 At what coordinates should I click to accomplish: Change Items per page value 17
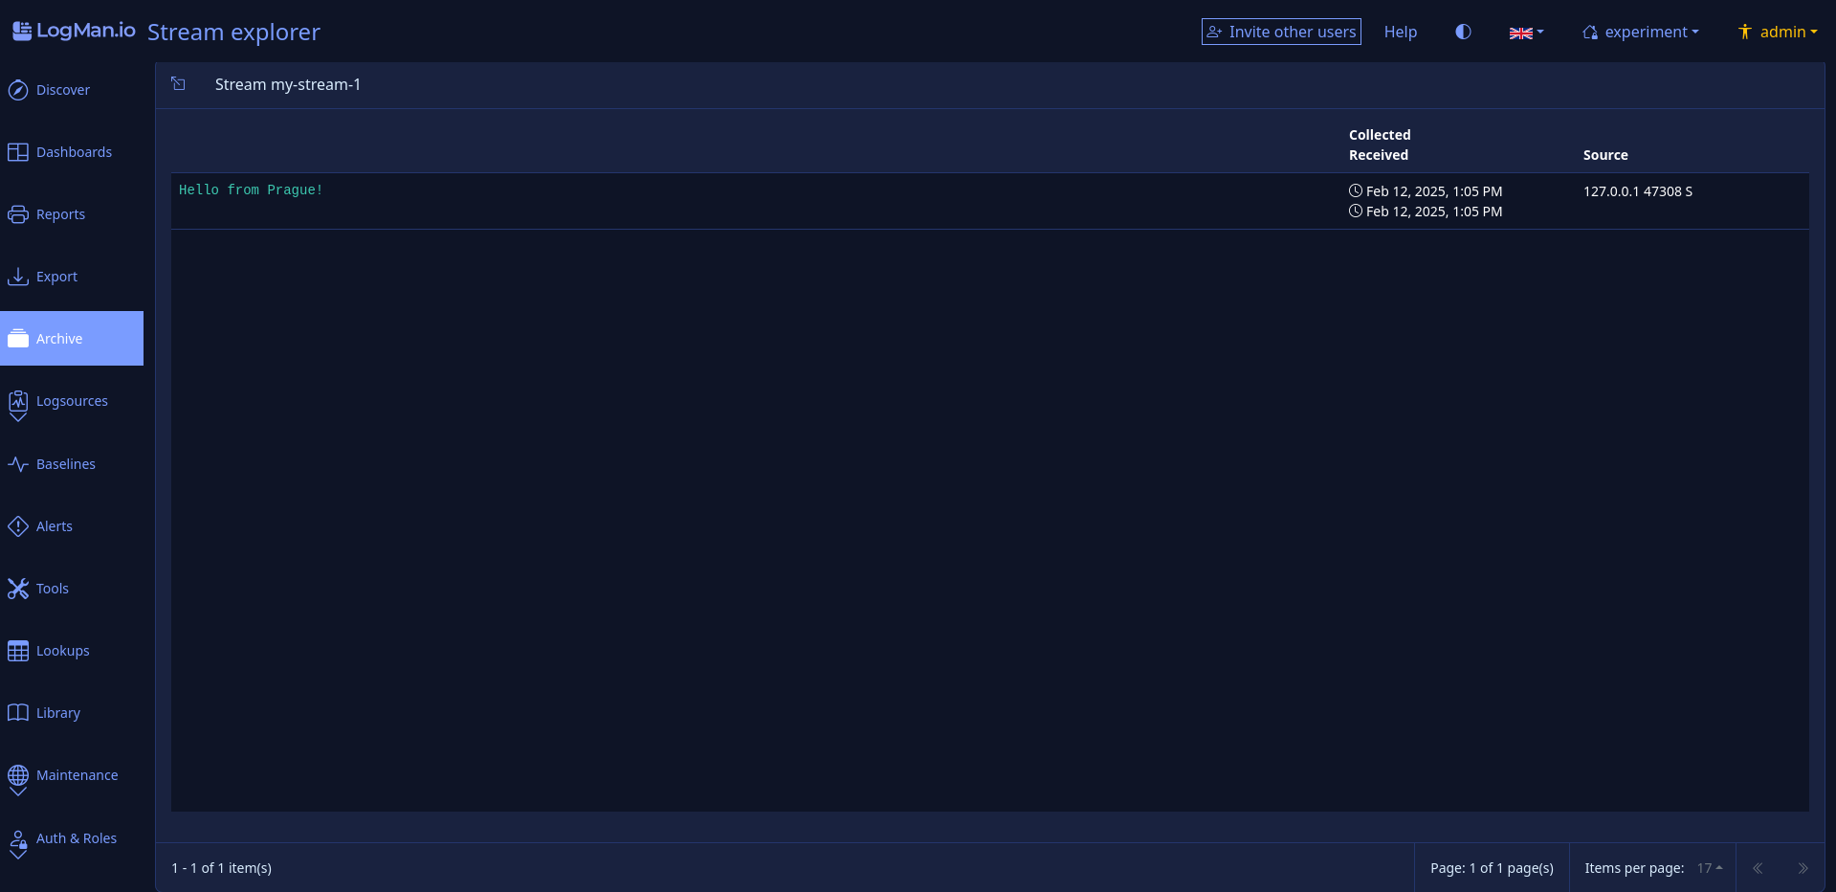[x=1710, y=868]
